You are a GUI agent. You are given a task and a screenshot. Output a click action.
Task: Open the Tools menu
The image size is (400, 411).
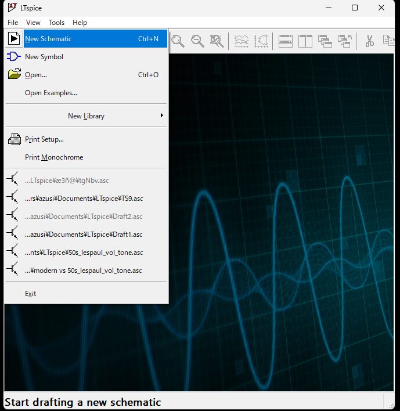[x=56, y=23]
